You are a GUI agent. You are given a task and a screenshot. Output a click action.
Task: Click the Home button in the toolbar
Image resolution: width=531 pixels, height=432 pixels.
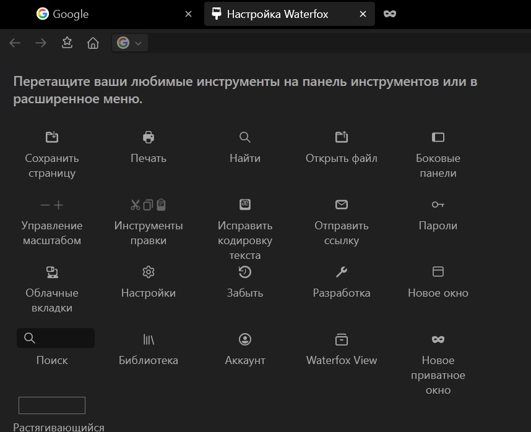tap(93, 43)
